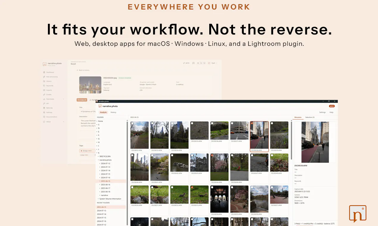
Task: Click the large DSC08338.ARW preview image
Action: pyautogui.click(x=315, y=142)
